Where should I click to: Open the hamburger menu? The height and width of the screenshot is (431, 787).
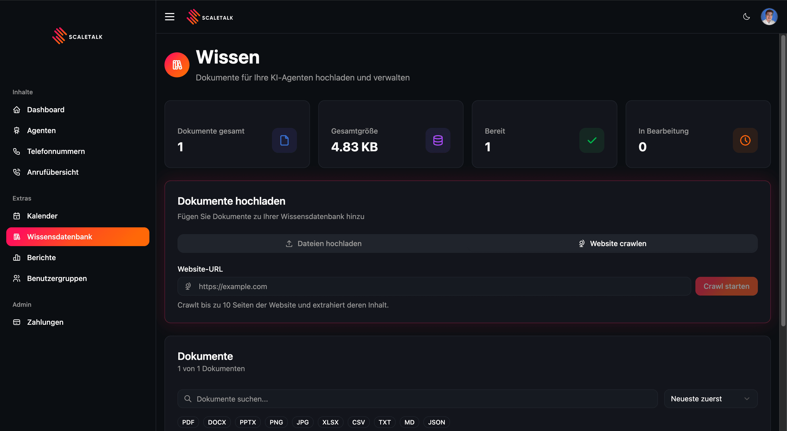169,16
